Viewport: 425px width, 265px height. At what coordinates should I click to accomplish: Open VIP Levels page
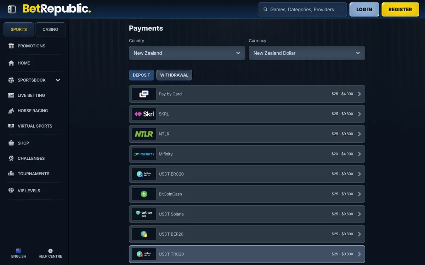point(29,191)
